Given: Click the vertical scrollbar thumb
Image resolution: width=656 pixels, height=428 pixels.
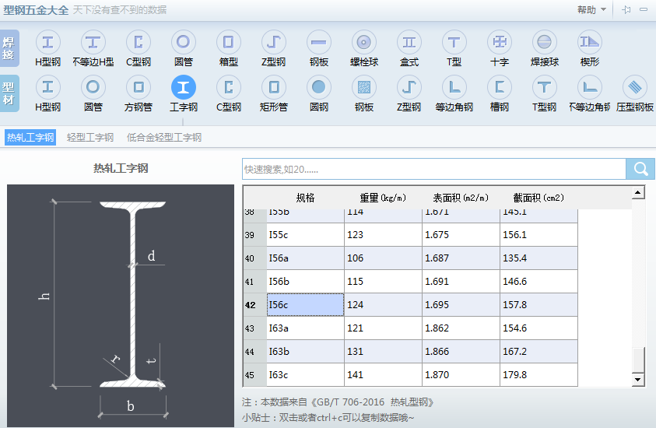Looking at the screenshot, I should pos(637,360).
